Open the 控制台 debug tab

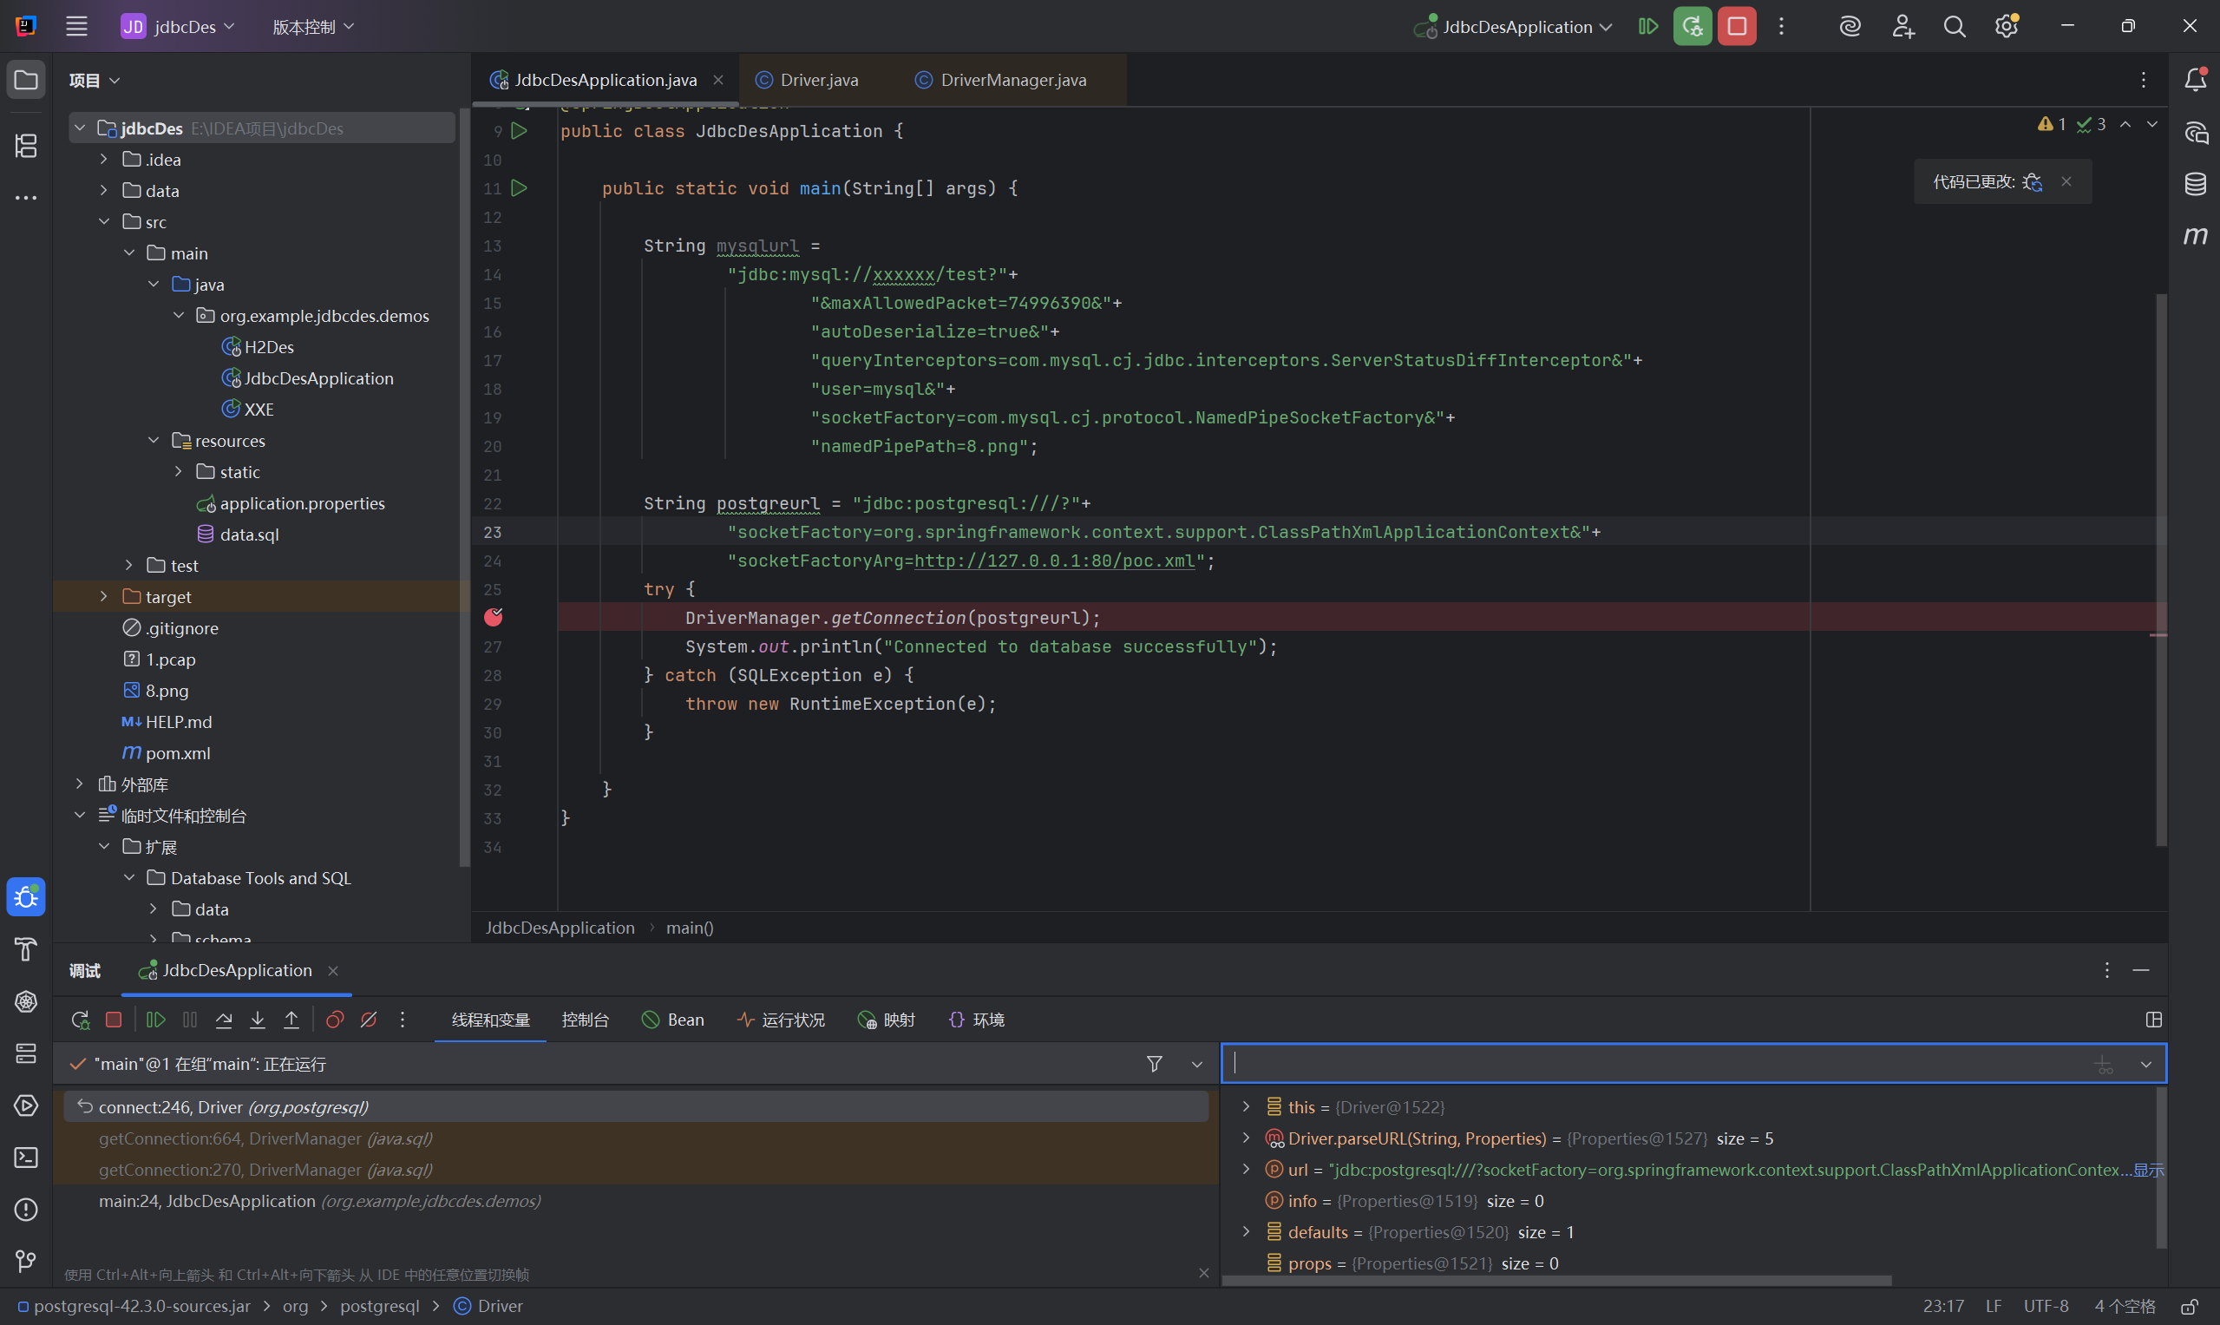(585, 1020)
